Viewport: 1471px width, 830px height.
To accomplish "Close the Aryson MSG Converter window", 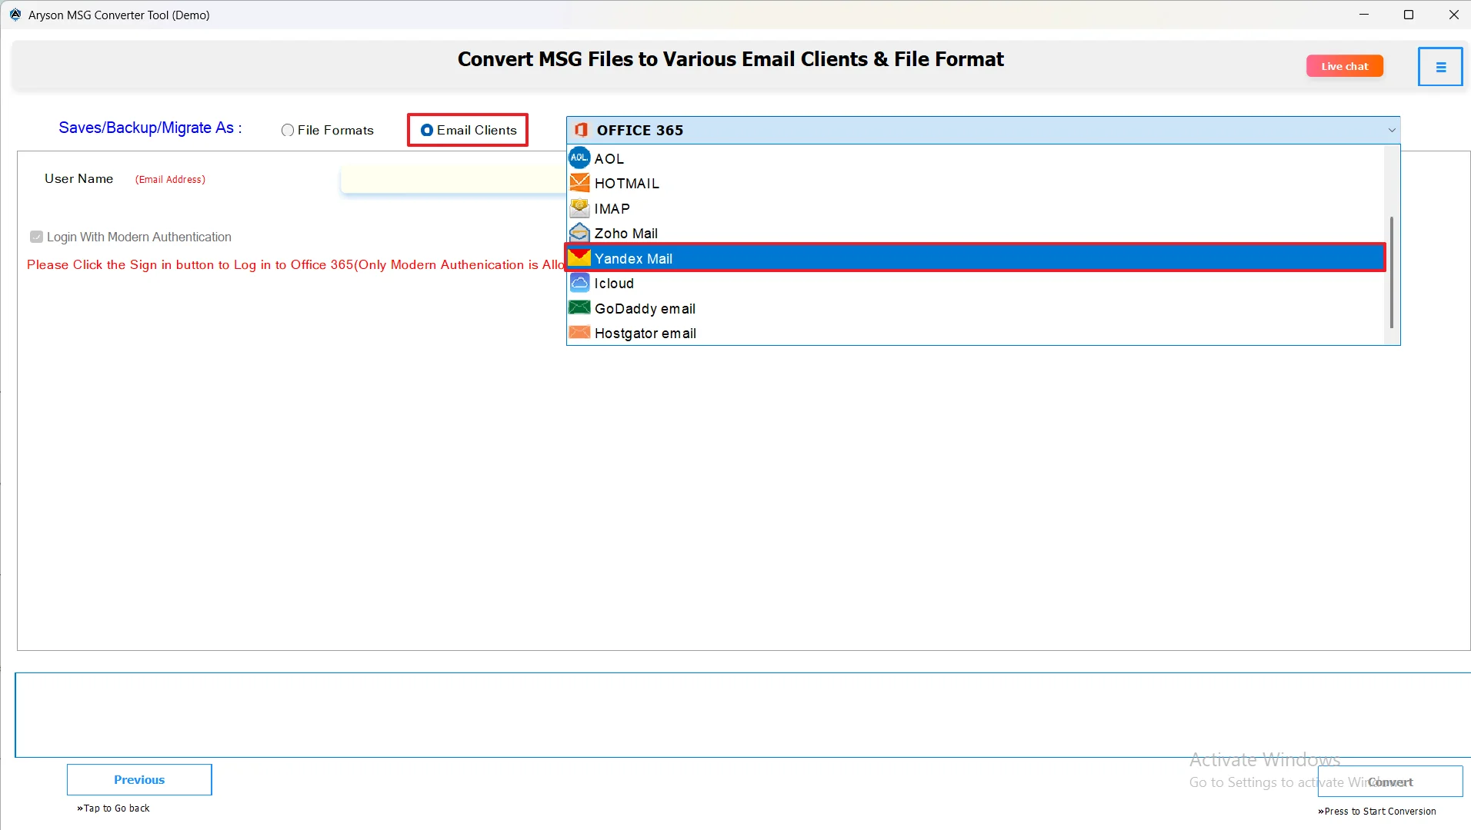I will click(1453, 15).
